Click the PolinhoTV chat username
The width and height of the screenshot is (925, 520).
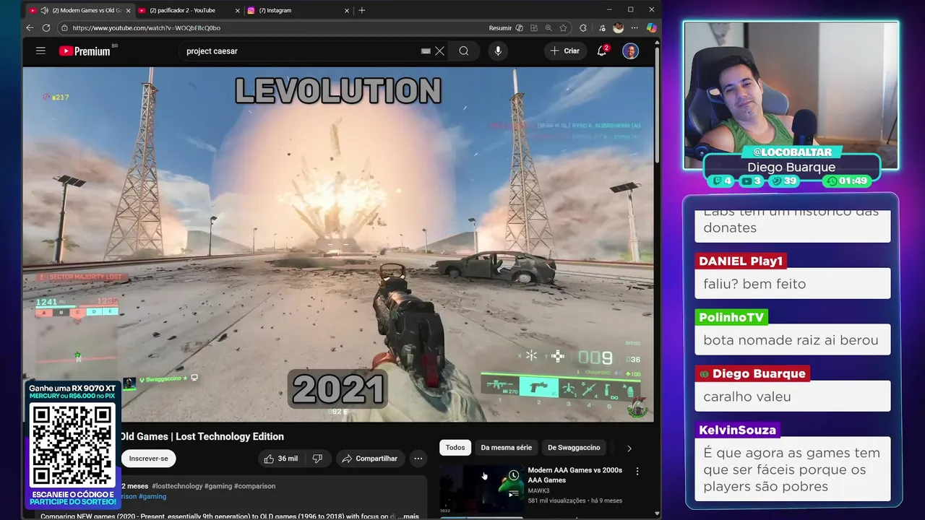pyautogui.click(x=731, y=317)
